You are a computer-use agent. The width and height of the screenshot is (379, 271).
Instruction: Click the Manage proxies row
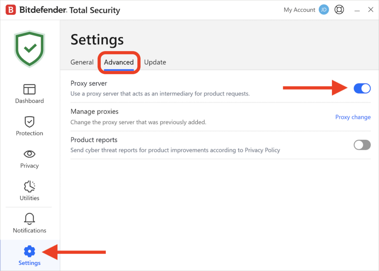point(94,111)
